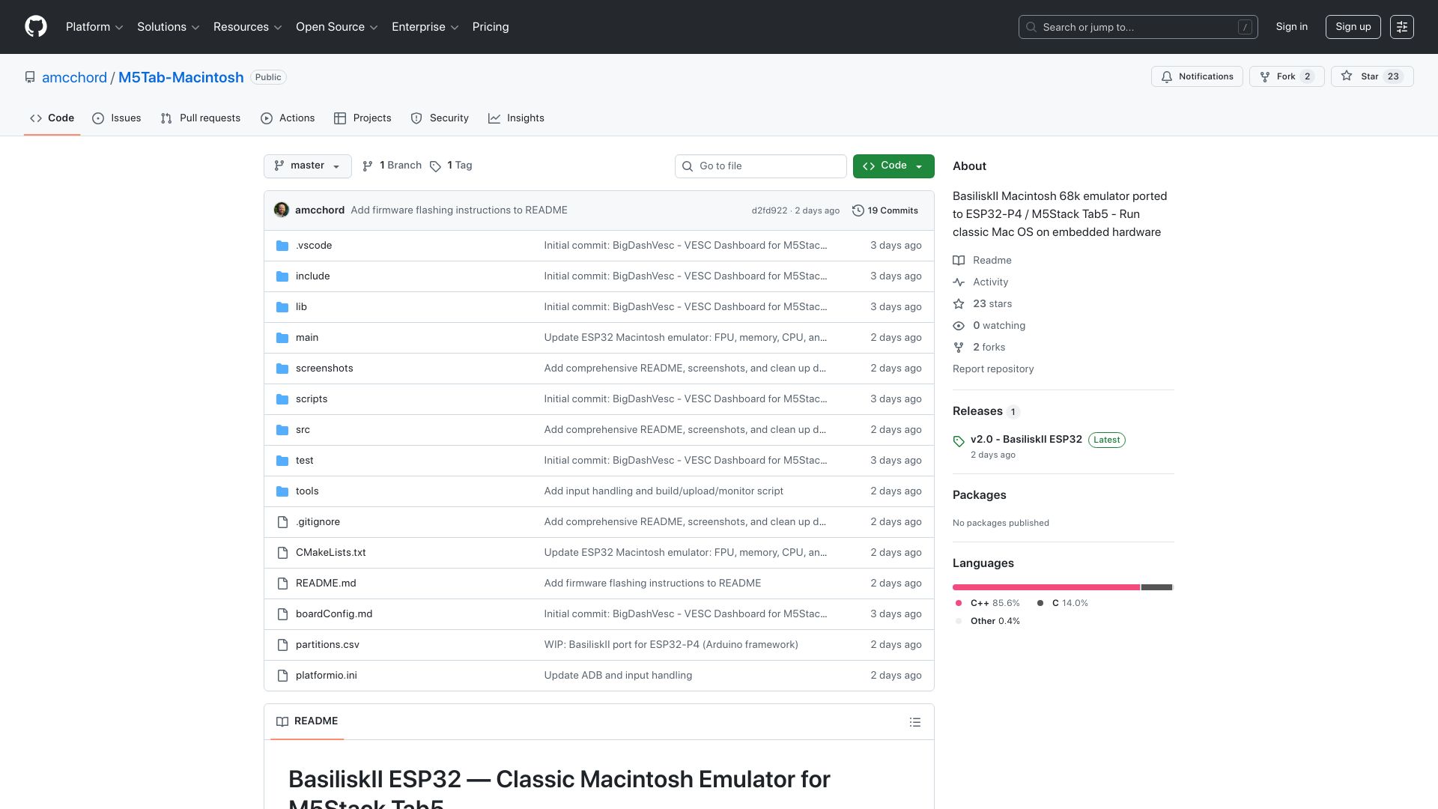Expand the Platform menu
The width and height of the screenshot is (1438, 809).
coord(94,27)
